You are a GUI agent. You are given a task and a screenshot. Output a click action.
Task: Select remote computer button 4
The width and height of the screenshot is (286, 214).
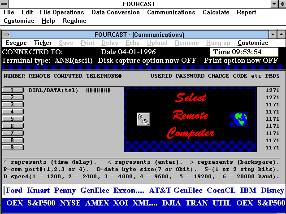tap(13, 112)
